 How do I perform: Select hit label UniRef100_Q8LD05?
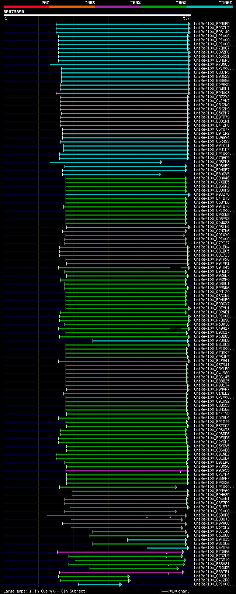pos(212,251)
